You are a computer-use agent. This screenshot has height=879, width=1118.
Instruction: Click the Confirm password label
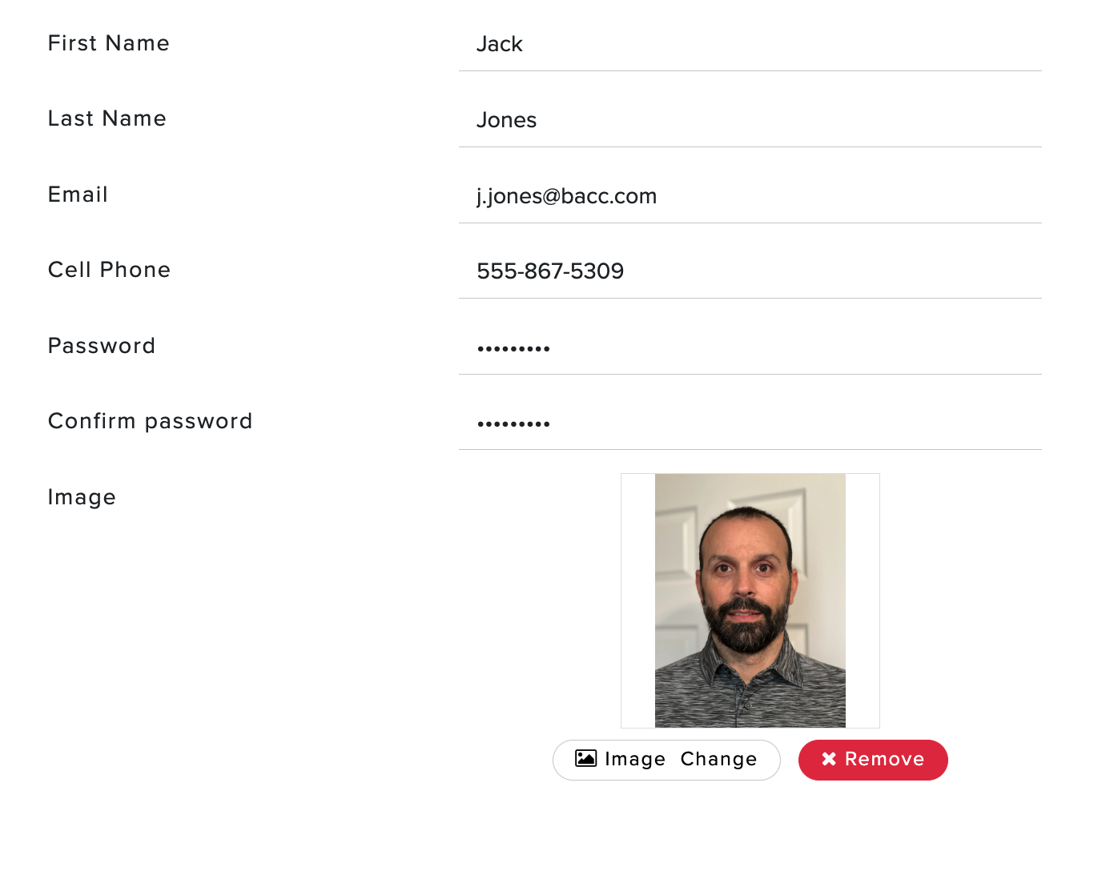pyautogui.click(x=151, y=421)
